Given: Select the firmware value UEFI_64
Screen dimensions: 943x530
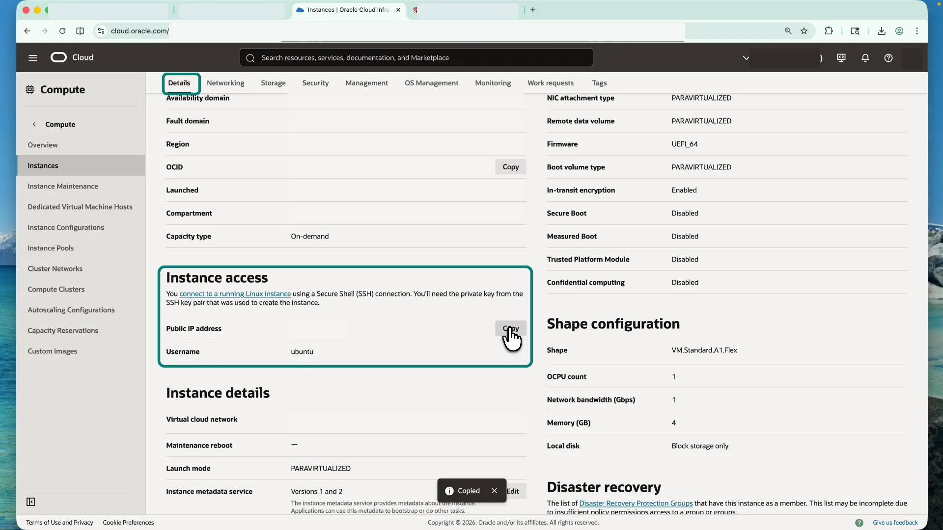Looking at the screenshot, I should (685, 144).
